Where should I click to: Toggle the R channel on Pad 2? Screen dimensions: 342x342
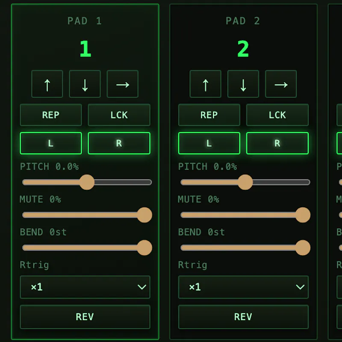click(277, 143)
